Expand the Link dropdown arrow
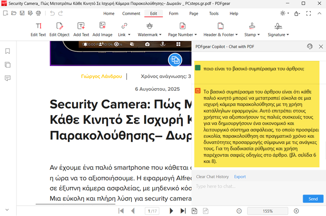 (129, 35)
